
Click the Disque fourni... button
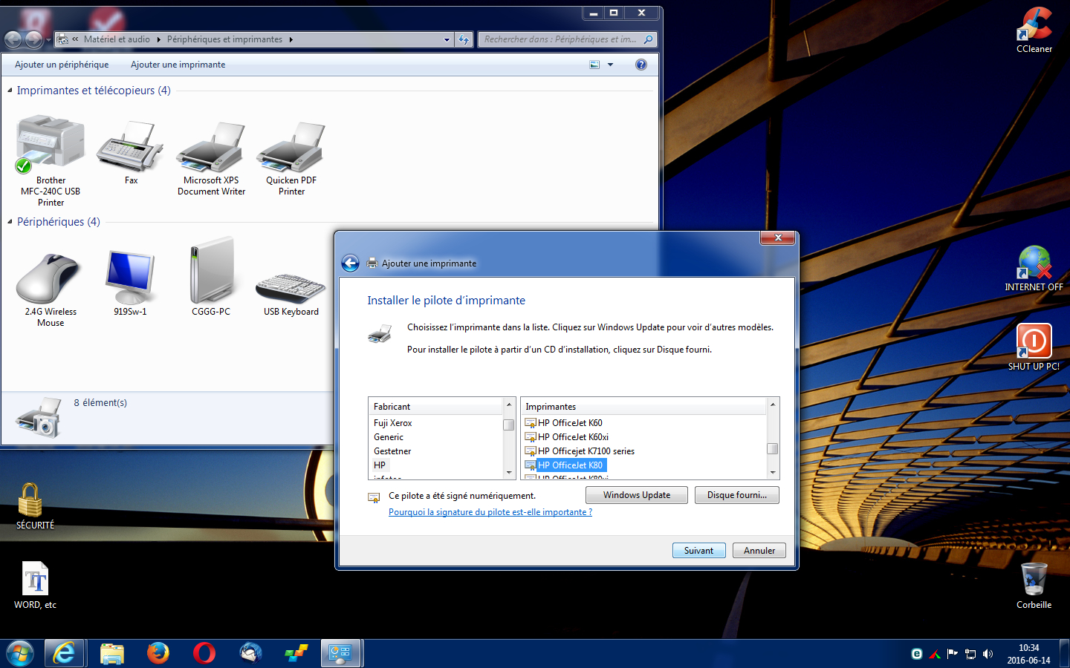737,495
